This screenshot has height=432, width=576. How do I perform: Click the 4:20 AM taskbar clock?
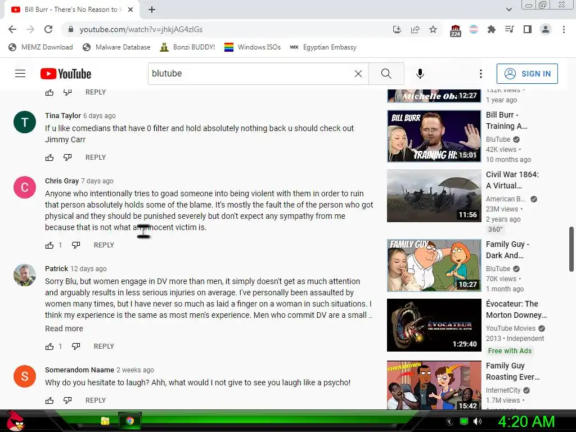tap(526, 421)
